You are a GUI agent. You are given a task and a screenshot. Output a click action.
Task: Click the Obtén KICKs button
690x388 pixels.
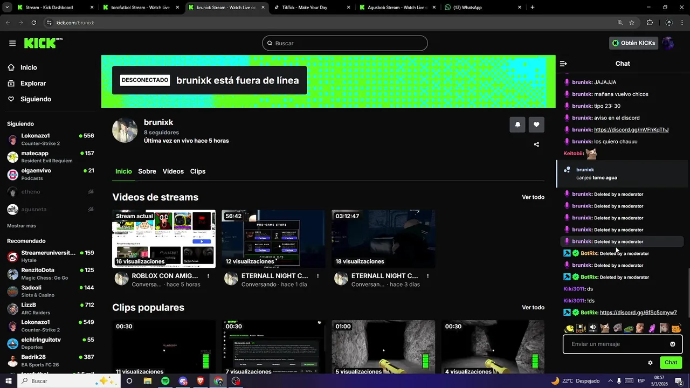pyautogui.click(x=634, y=43)
